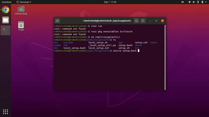Click the 'bin' directory name
Viewport: 209px width, 117px height.
(56, 43)
